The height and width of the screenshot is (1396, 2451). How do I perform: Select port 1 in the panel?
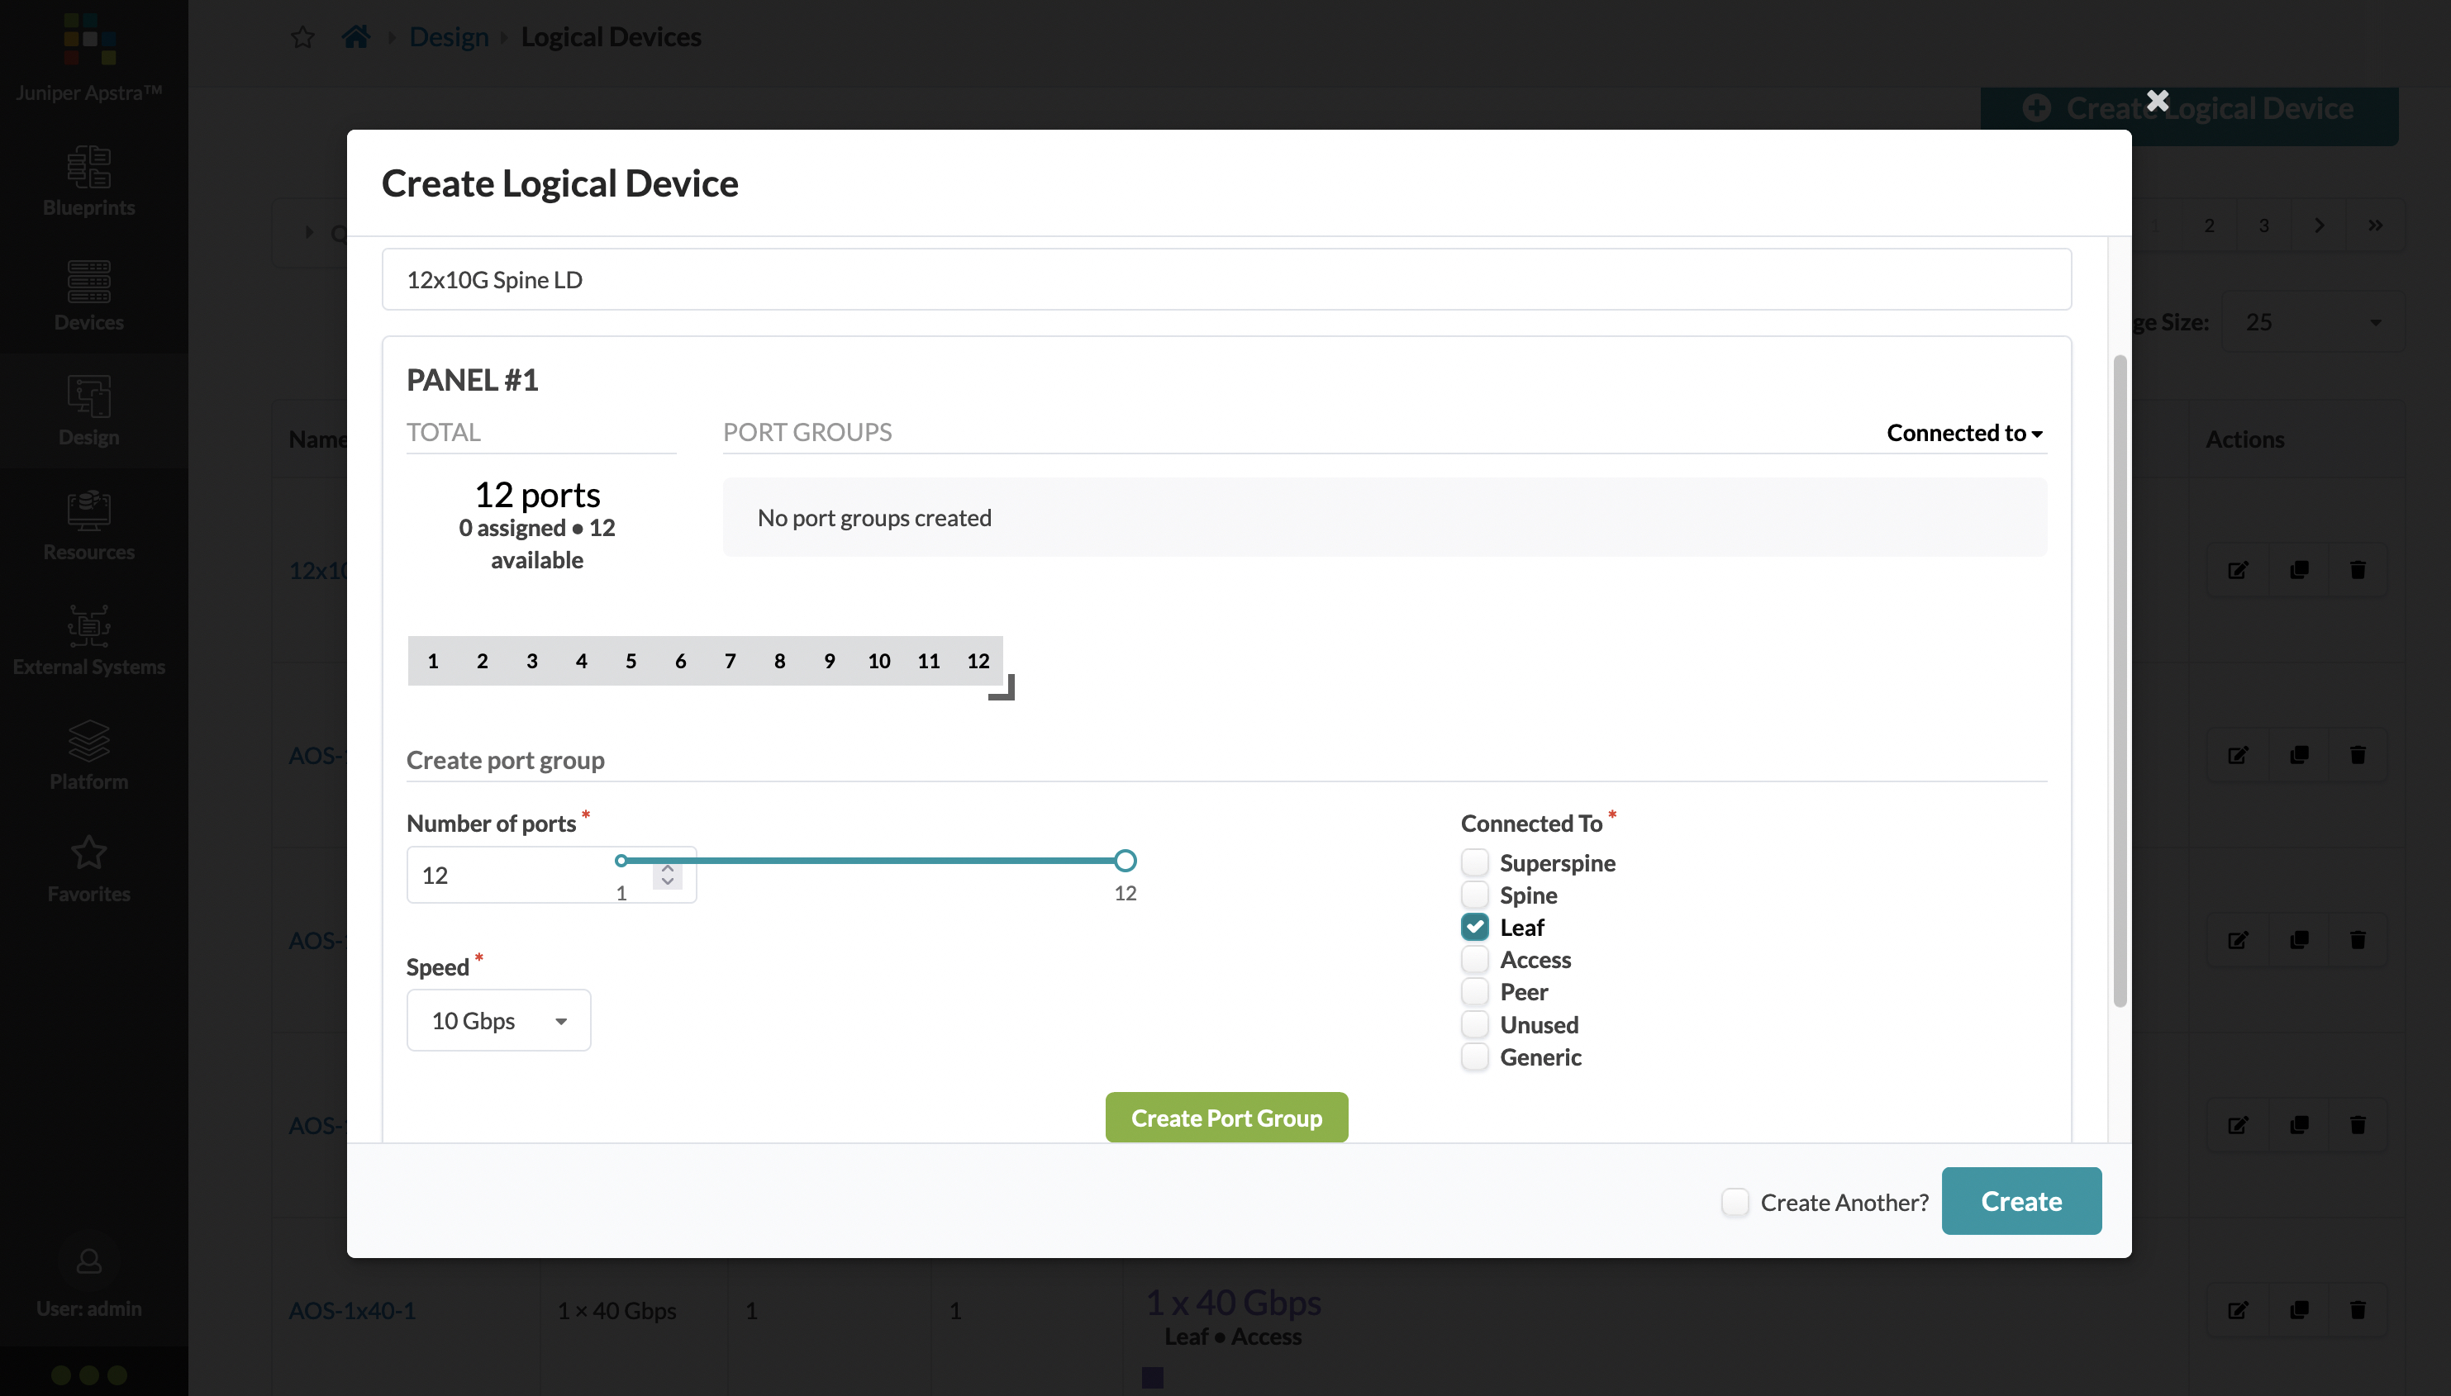(432, 661)
